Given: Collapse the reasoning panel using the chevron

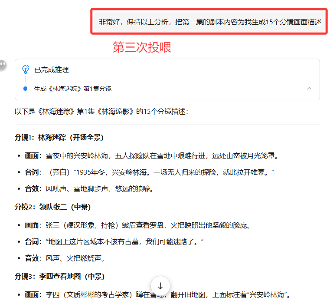Looking at the screenshot, I should pos(309,89).
